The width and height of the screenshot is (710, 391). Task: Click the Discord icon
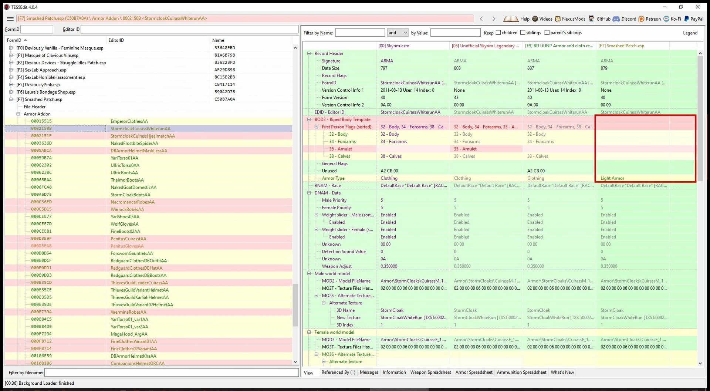tap(616, 19)
